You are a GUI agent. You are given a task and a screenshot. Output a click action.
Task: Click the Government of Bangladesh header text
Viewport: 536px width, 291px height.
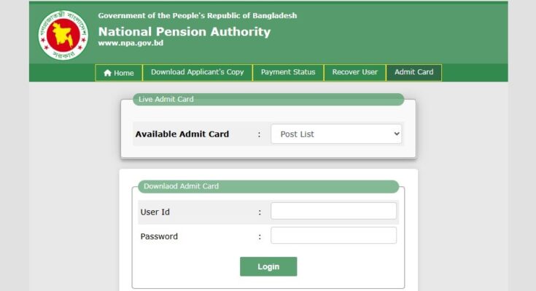197,16
